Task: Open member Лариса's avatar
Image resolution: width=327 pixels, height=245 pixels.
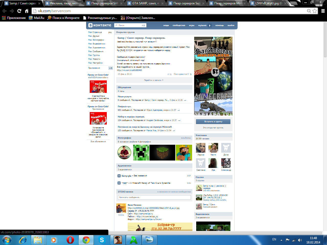Action: (x=201, y=148)
